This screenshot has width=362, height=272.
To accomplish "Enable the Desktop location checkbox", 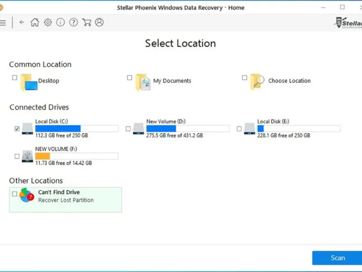I will pyautogui.click(x=14, y=78).
